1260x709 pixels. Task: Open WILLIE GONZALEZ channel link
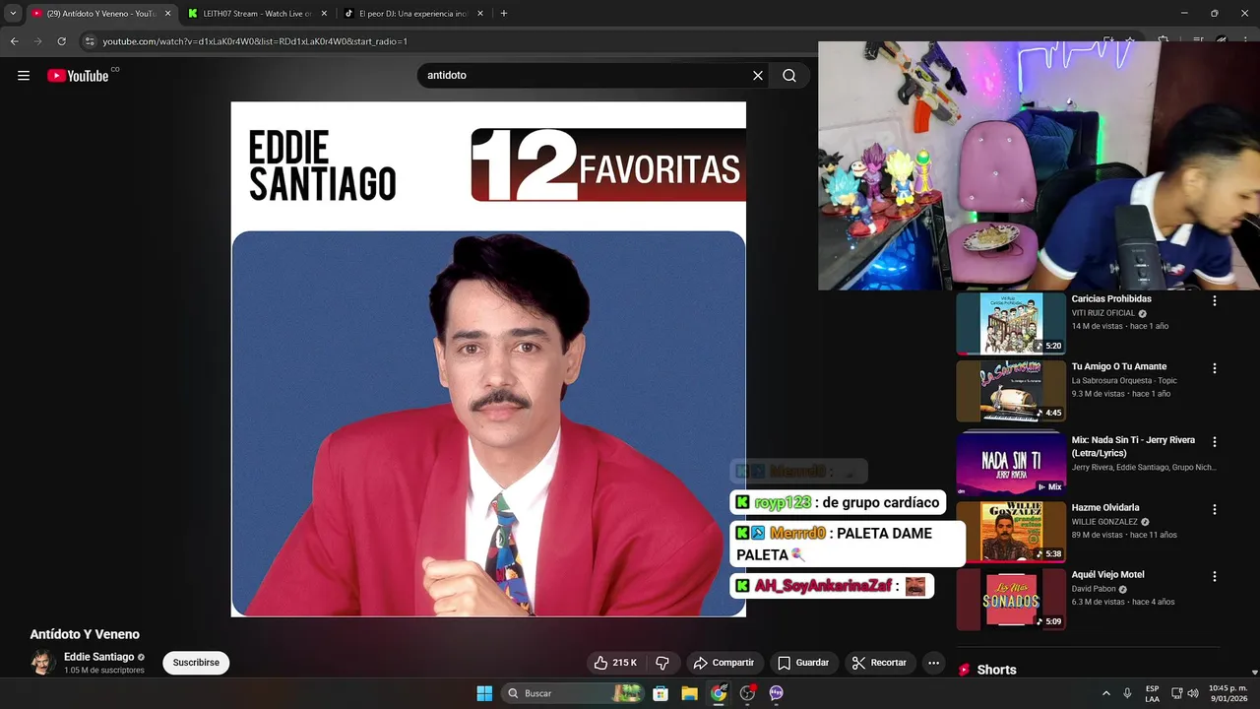point(1104,522)
